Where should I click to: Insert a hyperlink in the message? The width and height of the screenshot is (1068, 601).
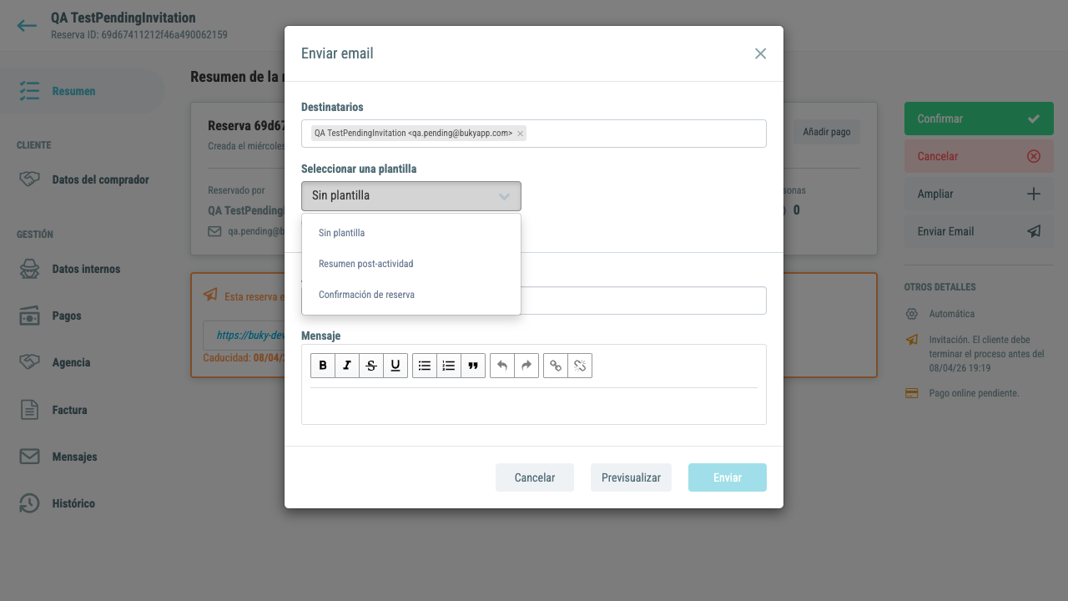(556, 366)
